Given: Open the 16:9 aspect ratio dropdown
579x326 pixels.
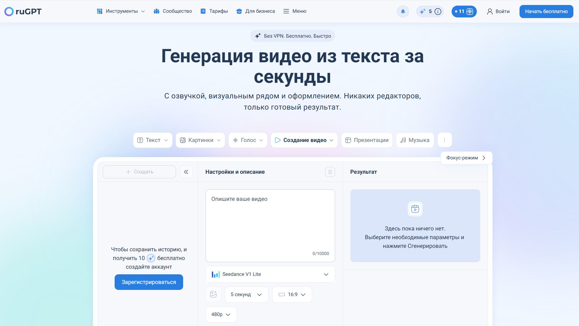Looking at the screenshot, I should coord(292,294).
